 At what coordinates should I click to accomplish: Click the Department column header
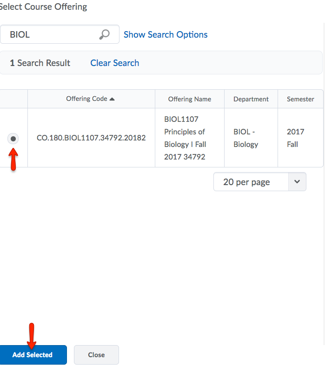(251, 99)
